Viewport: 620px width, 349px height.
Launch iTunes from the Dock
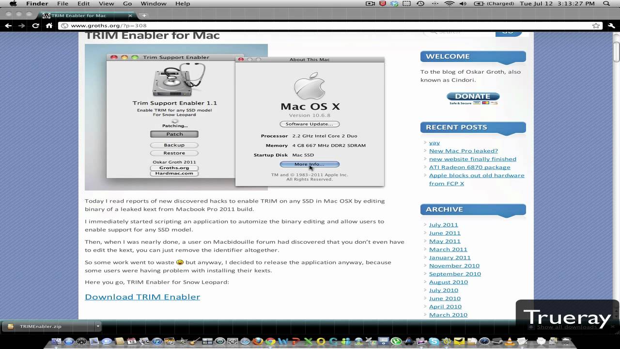[157, 341]
